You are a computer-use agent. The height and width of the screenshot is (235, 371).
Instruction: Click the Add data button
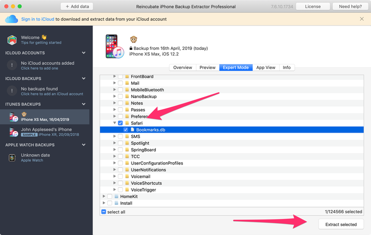(x=77, y=6)
